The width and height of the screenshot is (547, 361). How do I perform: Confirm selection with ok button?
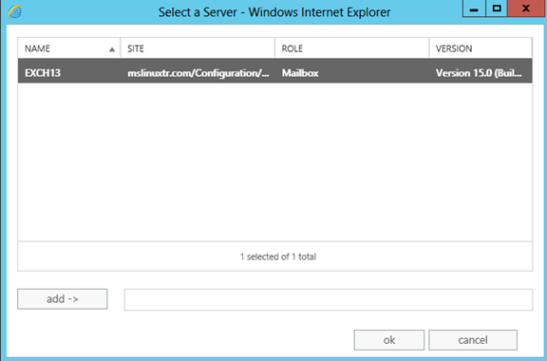[x=389, y=340]
